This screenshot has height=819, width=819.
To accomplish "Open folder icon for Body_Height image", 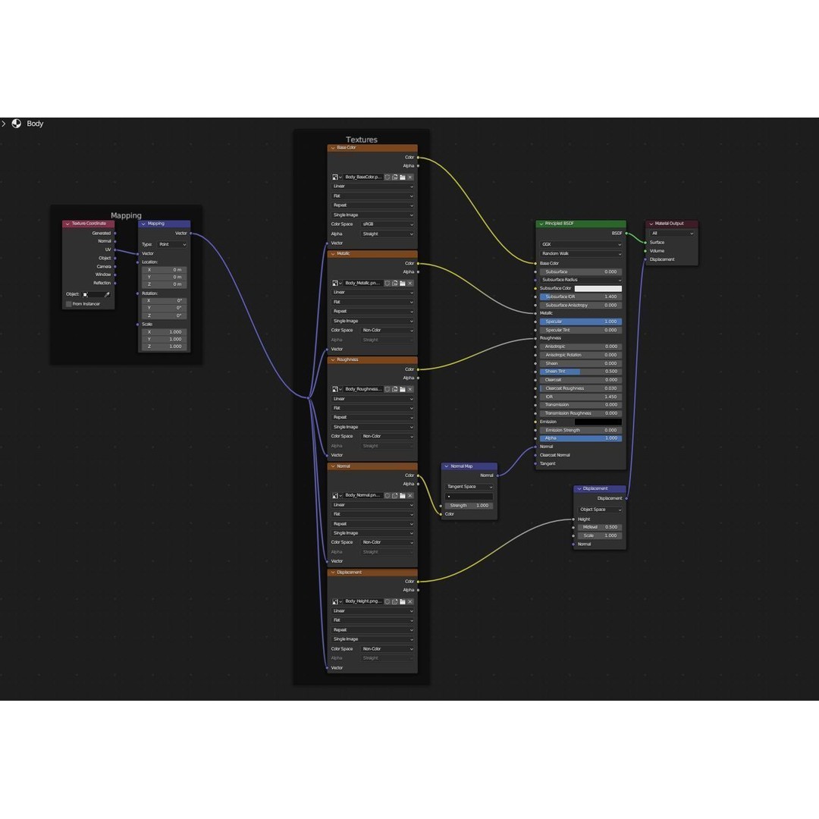I will click(403, 601).
